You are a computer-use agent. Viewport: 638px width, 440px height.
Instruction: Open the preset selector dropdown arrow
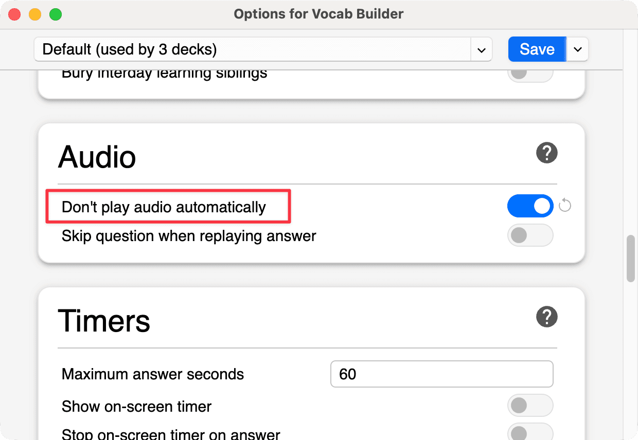point(481,49)
